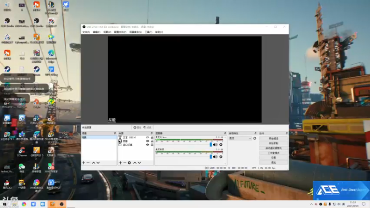
Task: Open the 编辑(E) menu
Action: [97, 32]
